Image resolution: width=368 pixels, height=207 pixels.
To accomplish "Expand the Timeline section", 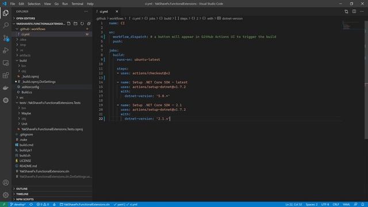I will [52, 194].
